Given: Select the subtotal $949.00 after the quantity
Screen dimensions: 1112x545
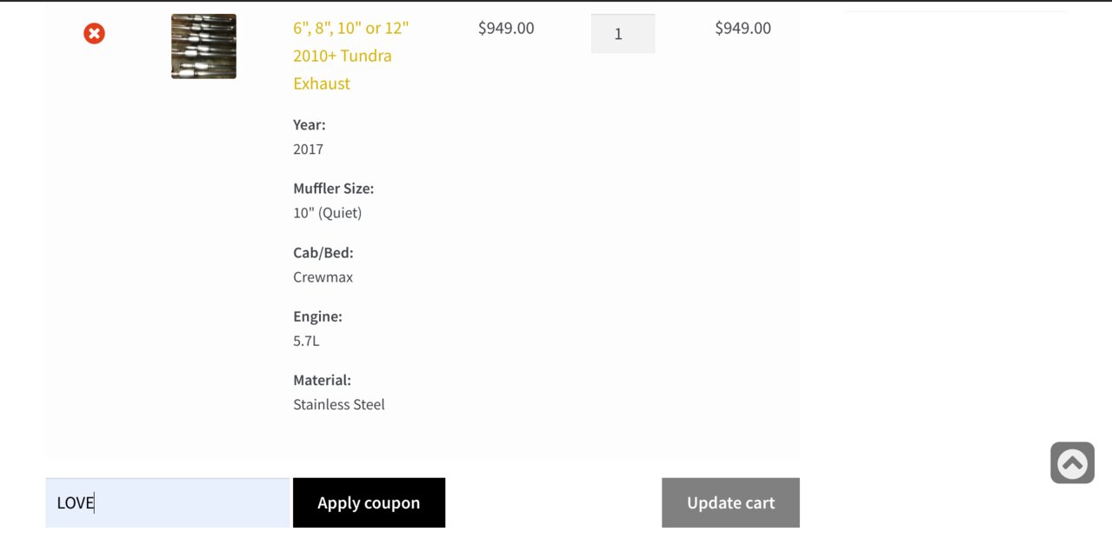Looking at the screenshot, I should [x=742, y=28].
